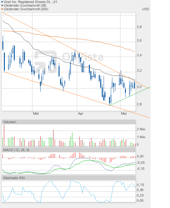Click the -0,05 MACD axis label

click(x=141, y=163)
